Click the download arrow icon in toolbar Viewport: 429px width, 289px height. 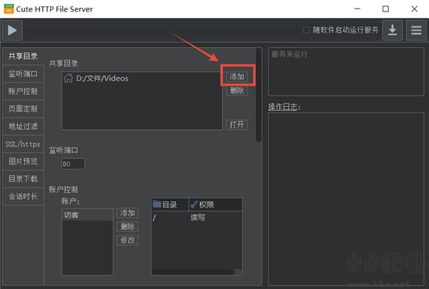pos(393,30)
